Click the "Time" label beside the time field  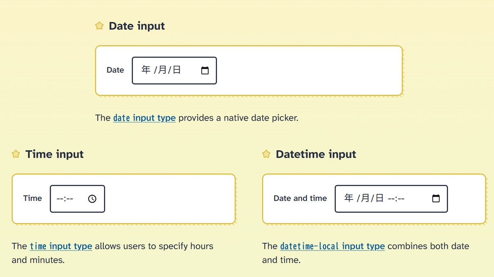pyautogui.click(x=33, y=198)
